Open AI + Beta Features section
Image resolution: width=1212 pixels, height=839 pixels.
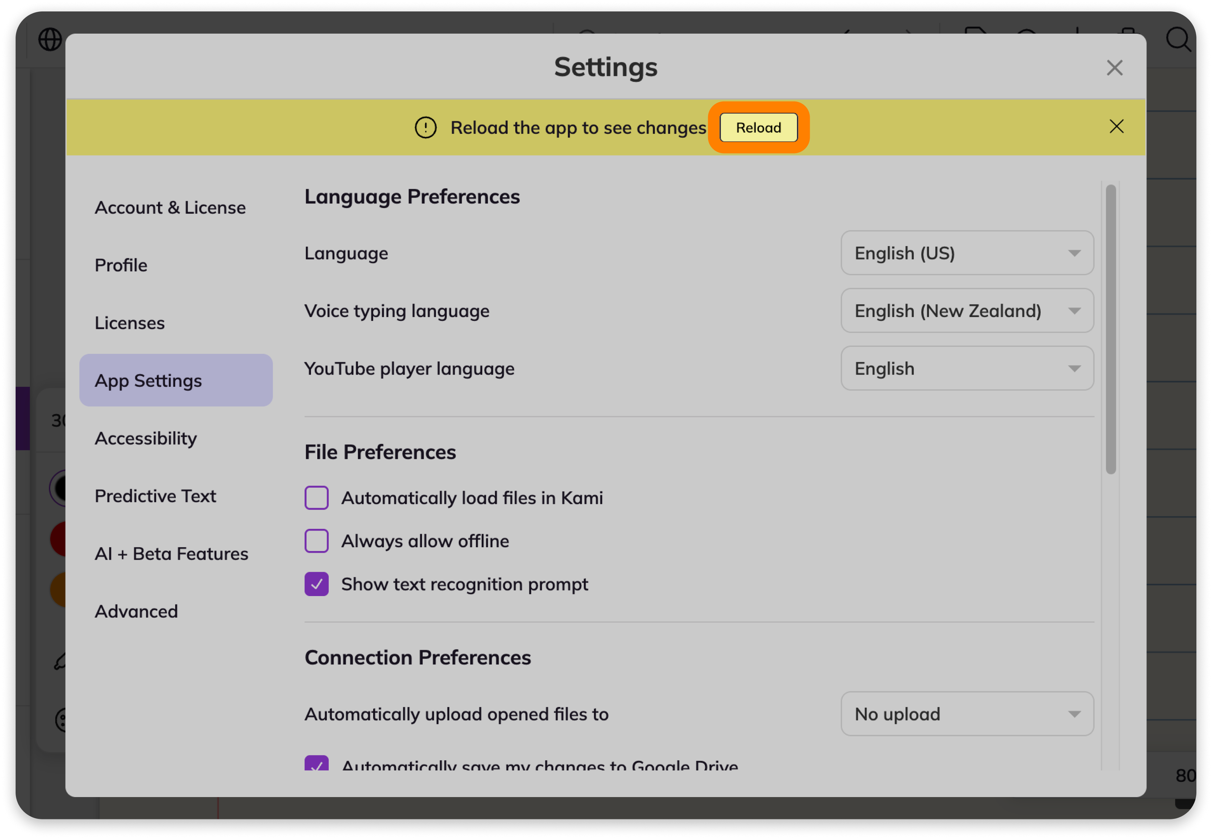[176, 554]
